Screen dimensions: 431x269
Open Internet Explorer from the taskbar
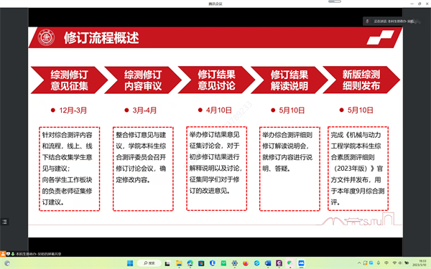tap(256, 263)
